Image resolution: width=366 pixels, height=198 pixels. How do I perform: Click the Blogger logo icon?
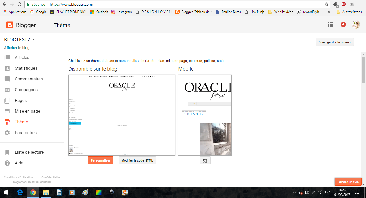pyautogui.click(x=10, y=25)
